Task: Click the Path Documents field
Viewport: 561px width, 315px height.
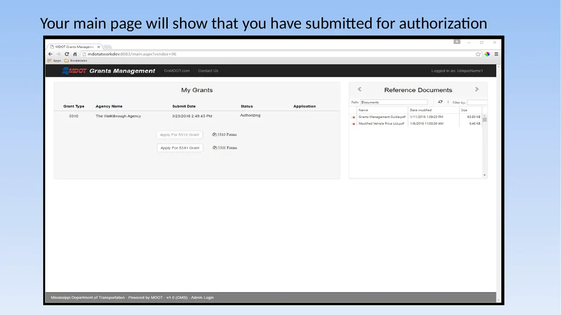Action: coord(394,102)
